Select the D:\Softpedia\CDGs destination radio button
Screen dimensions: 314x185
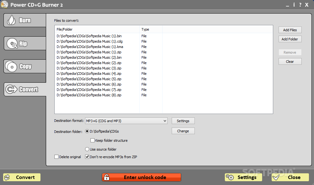(x=87, y=131)
